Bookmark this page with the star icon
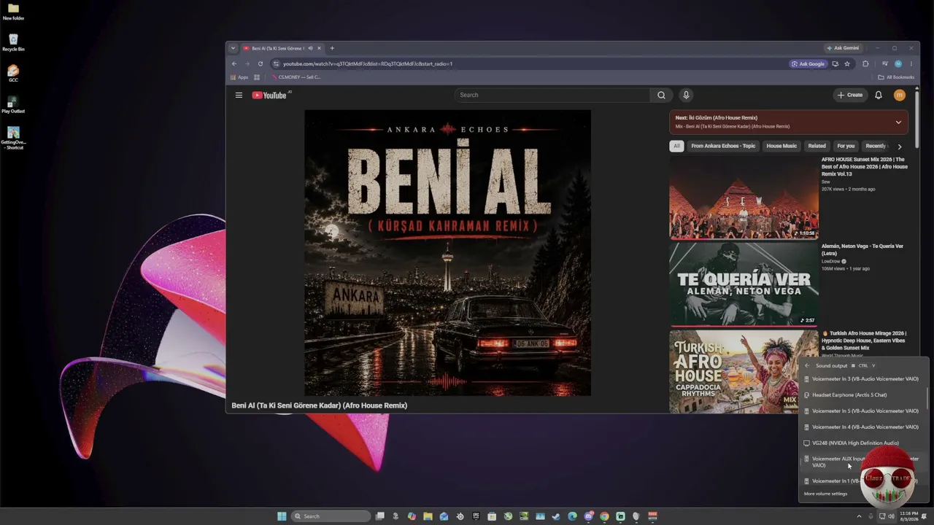 click(847, 63)
